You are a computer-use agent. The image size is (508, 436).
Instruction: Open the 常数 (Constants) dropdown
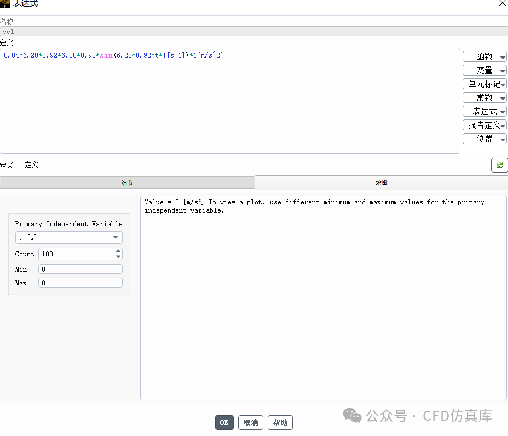click(x=484, y=97)
